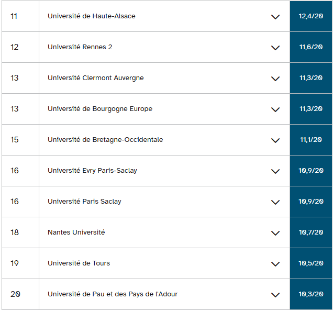Select the Université Rennes 2 label
333x311 pixels.
pos(80,47)
